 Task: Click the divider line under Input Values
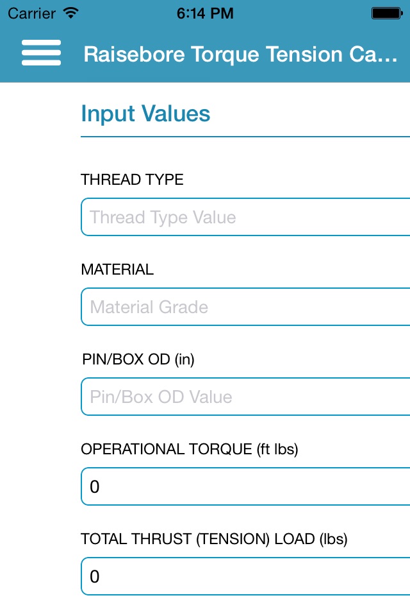click(245, 137)
